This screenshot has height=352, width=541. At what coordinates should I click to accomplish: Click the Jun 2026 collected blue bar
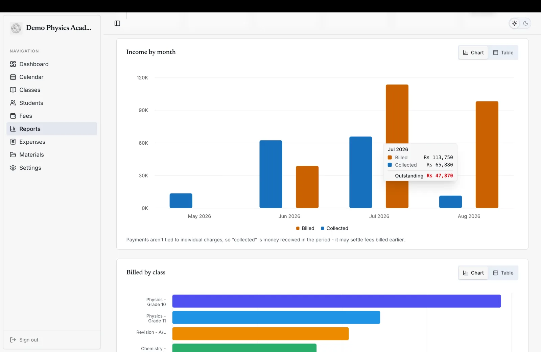271,174
